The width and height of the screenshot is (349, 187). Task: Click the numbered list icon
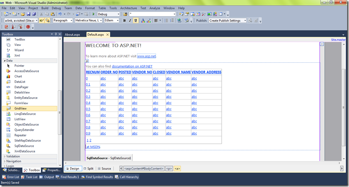point(172,21)
